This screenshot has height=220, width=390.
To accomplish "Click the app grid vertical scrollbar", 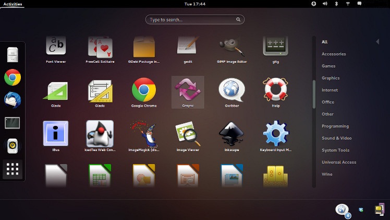I will [314, 94].
